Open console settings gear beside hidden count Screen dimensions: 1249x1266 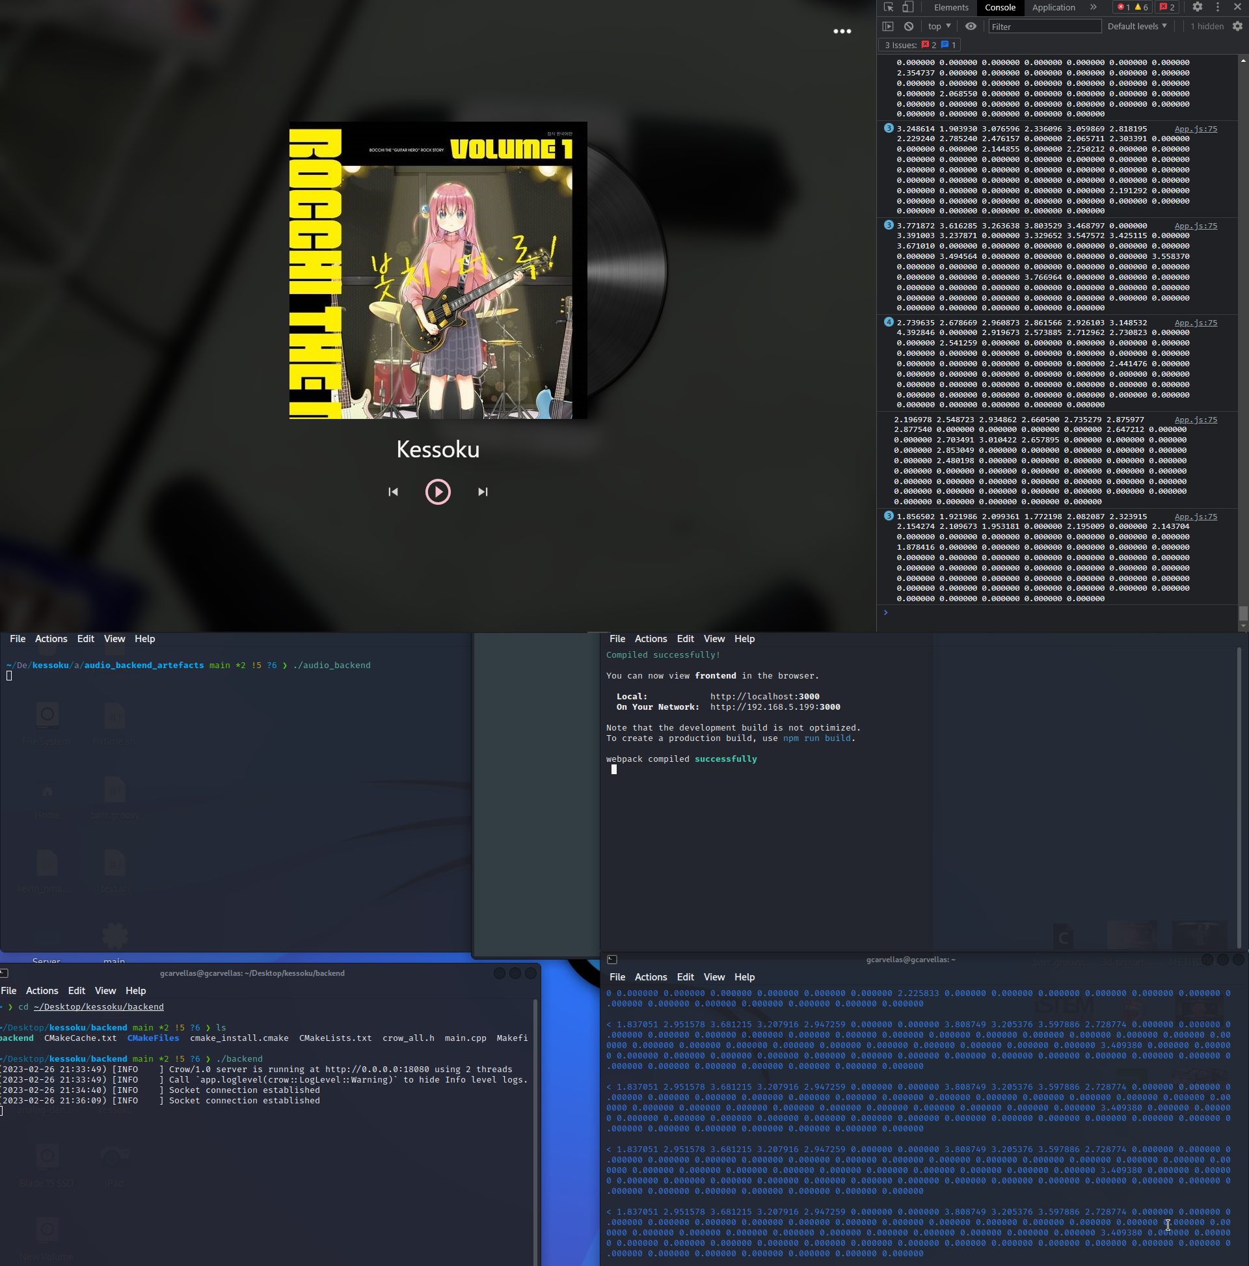(x=1237, y=26)
